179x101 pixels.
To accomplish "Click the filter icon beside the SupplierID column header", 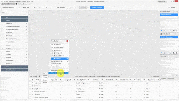I will click(60, 80).
